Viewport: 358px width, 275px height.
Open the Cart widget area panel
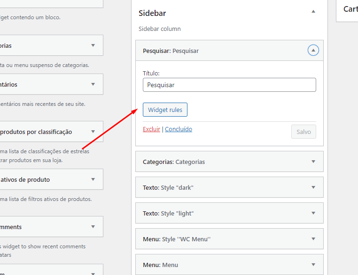(350, 9)
